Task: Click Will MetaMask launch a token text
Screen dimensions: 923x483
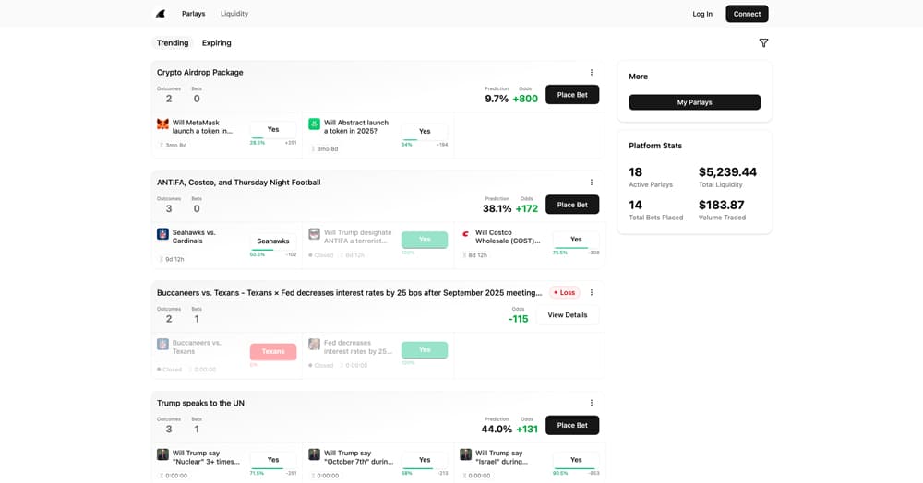Action: point(202,127)
